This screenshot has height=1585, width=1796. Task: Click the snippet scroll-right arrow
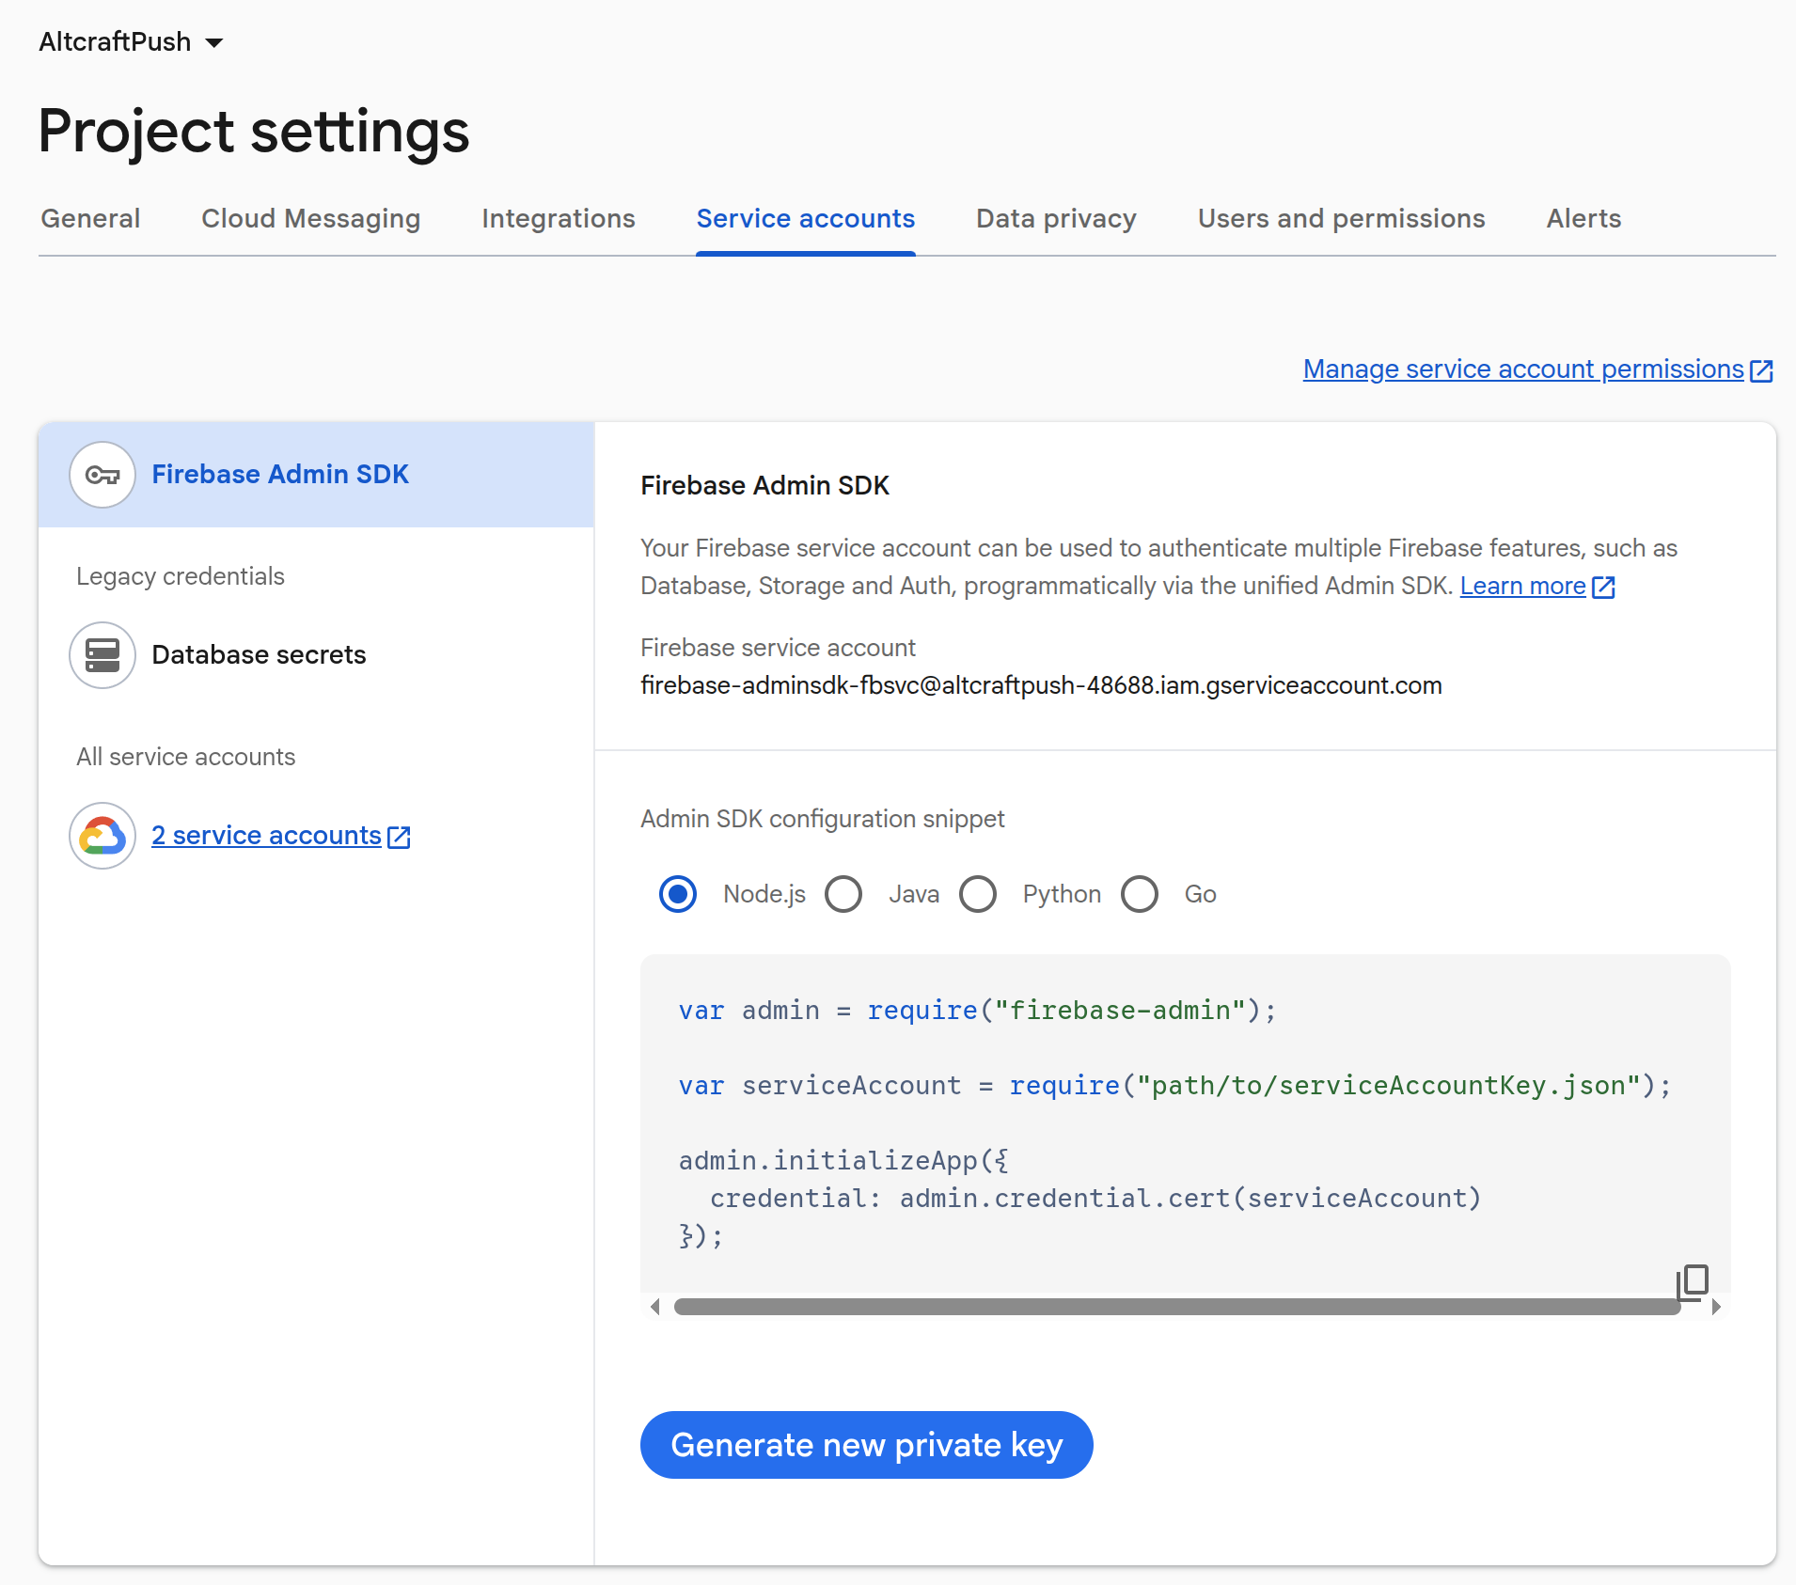(1716, 1307)
